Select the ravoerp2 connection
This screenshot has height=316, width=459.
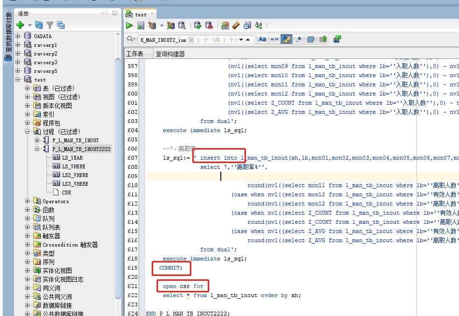45,54
